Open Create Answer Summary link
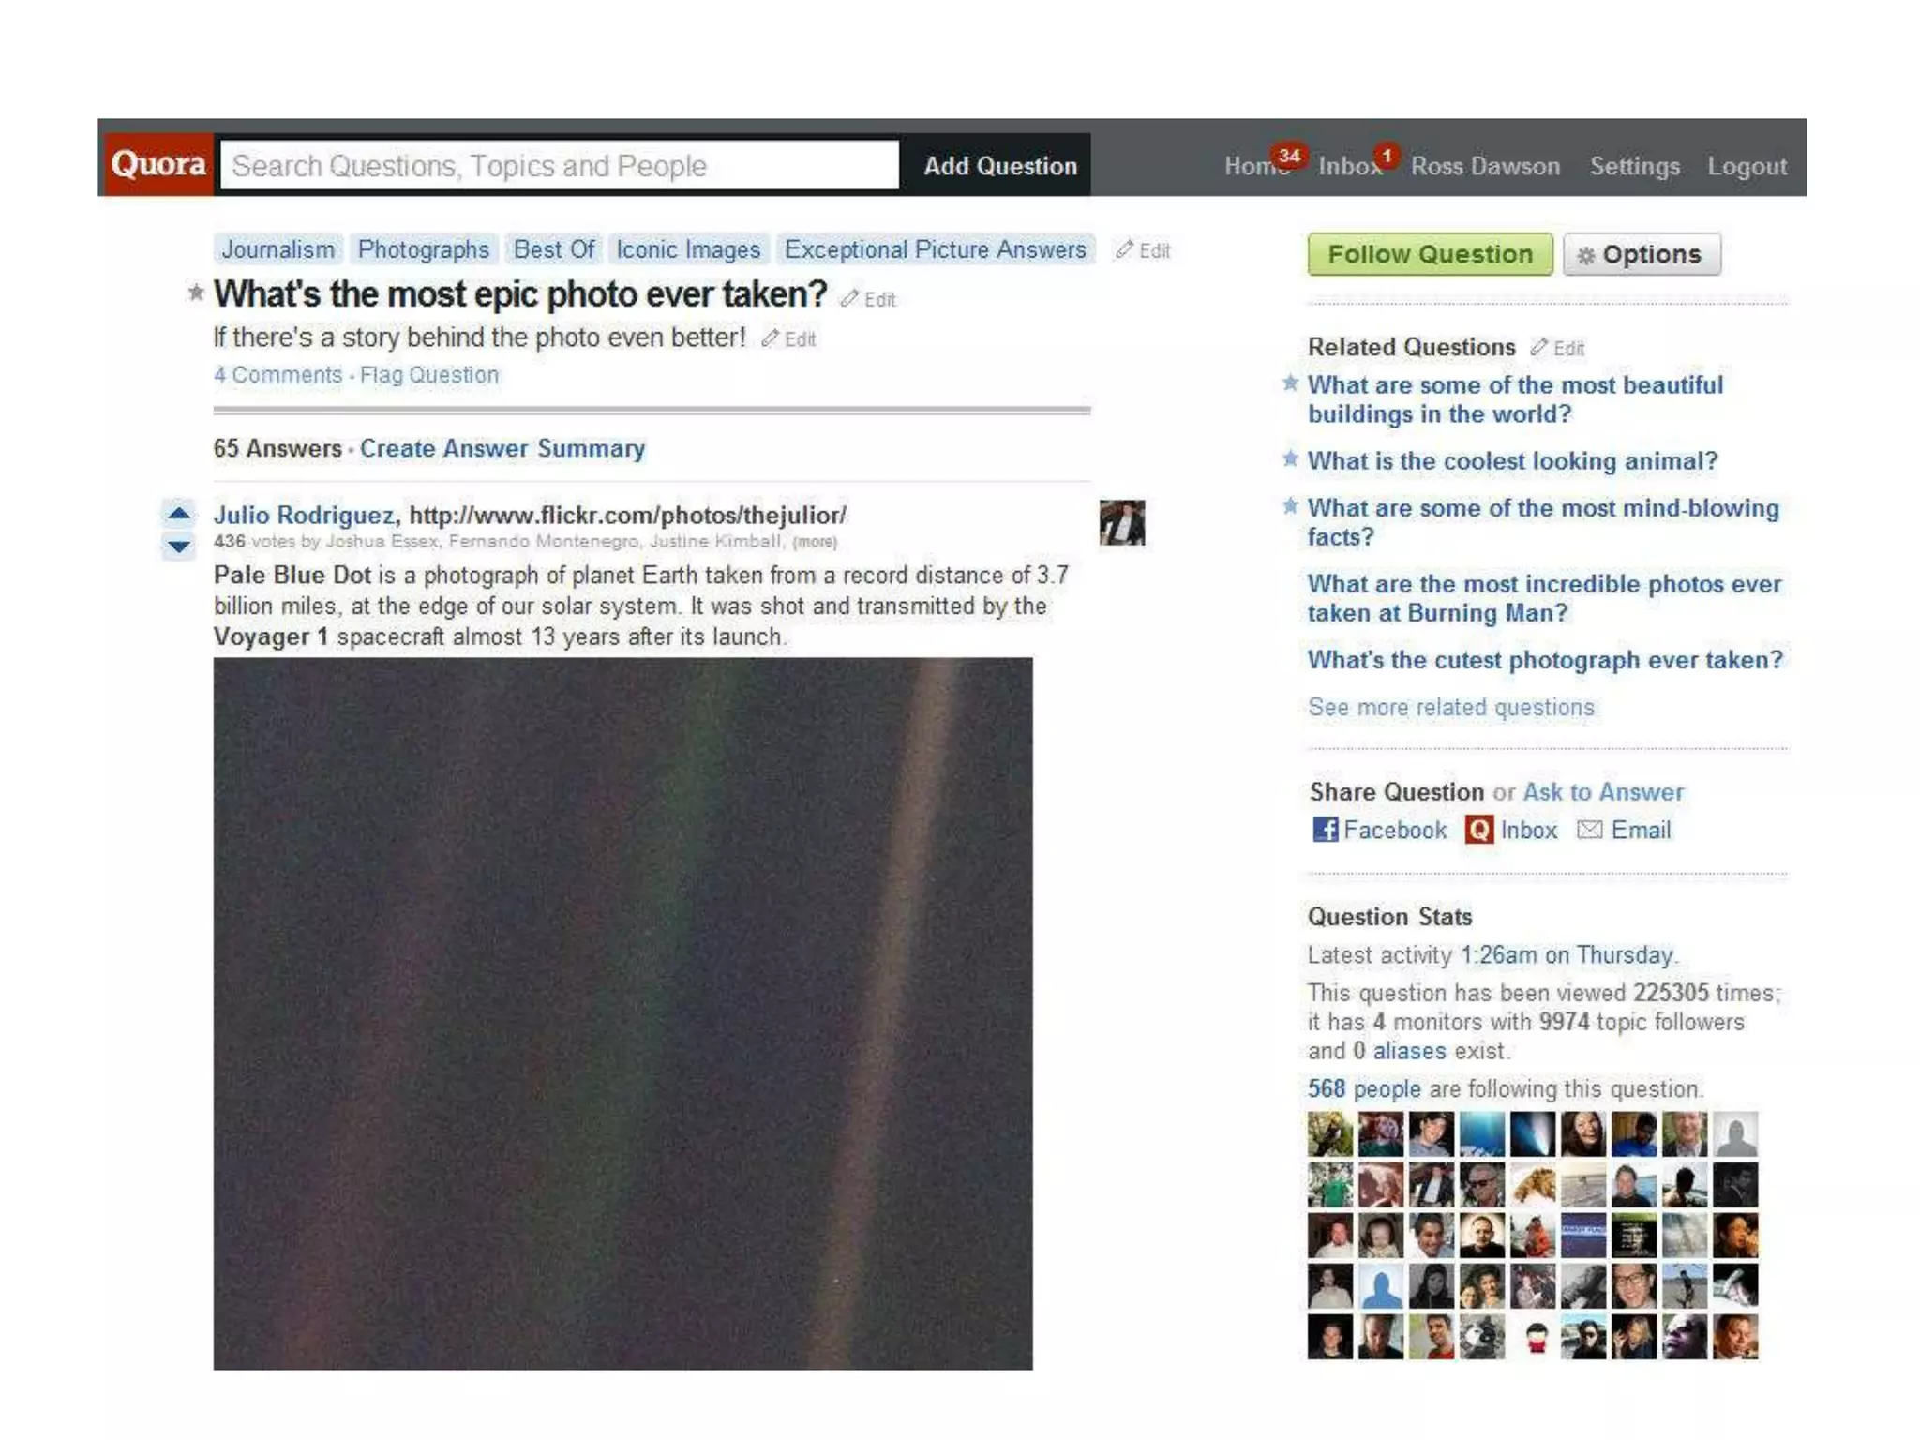This screenshot has height=1440, width=1920. 502,448
